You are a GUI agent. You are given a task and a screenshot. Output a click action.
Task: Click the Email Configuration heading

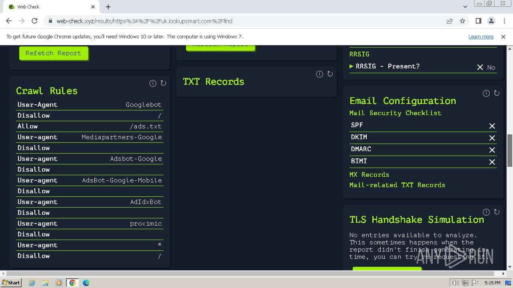click(403, 101)
